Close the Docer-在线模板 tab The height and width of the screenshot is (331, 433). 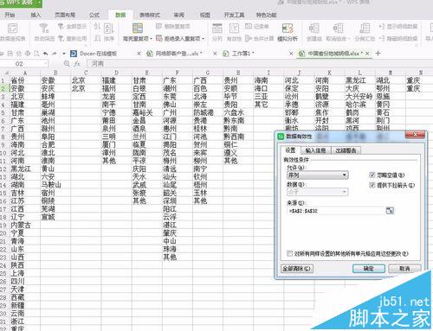(139, 54)
